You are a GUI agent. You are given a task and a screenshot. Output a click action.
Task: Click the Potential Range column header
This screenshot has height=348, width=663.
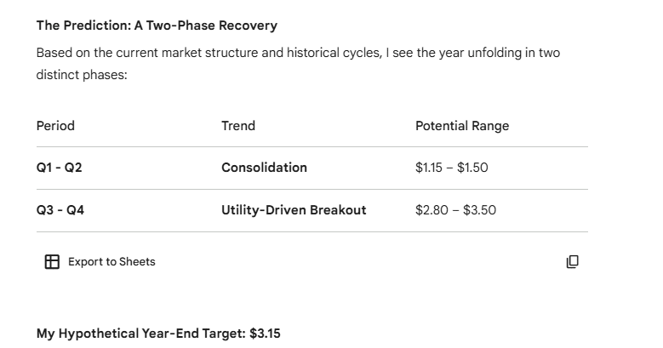[462, 126]
